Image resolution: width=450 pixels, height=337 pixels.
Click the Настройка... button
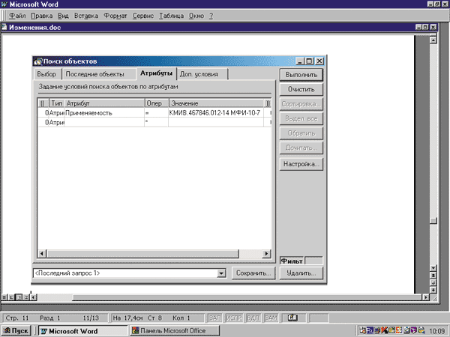301,163
